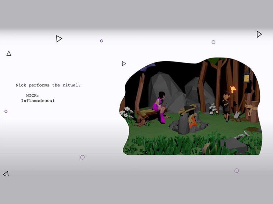Click the purple circle on the left edge

6,111
